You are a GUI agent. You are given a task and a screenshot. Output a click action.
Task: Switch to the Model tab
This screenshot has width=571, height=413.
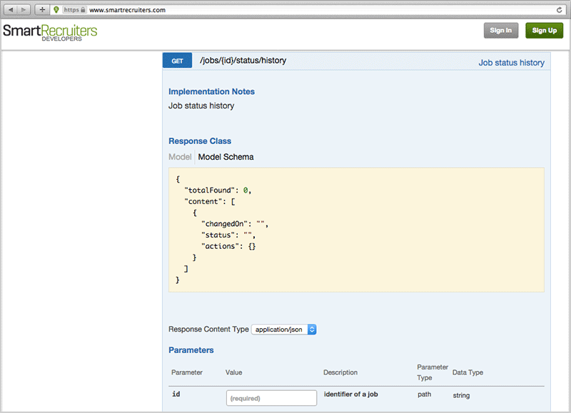click(180, 157)
